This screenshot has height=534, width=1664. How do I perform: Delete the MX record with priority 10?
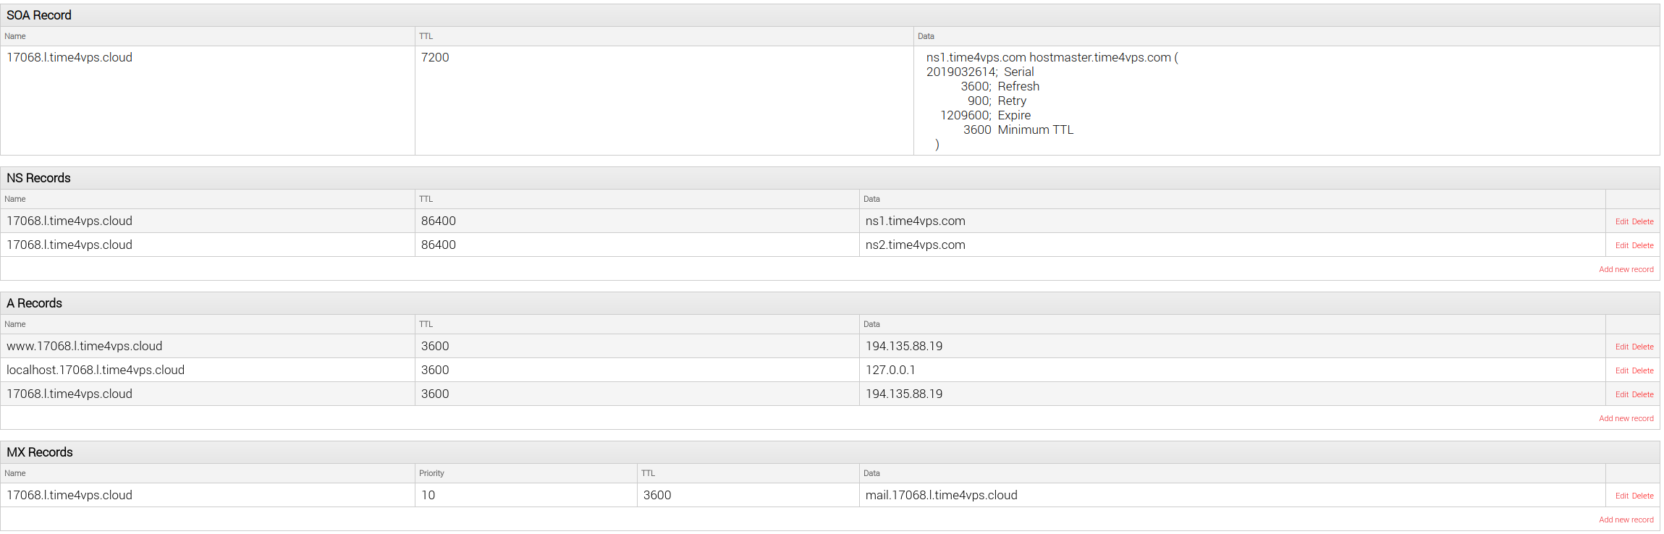pyautogui.click(x=1642, y=496)
